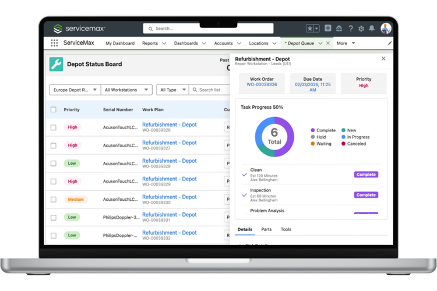Click the global create plus icon
Screen dimensions: 437x291
[328, 29]
